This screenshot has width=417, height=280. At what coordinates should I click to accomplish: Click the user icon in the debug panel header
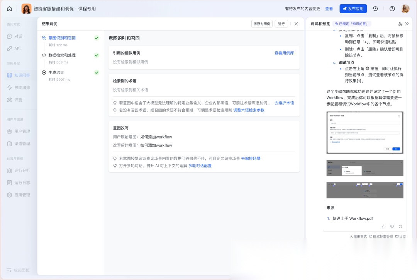click(x=400, y=24)
